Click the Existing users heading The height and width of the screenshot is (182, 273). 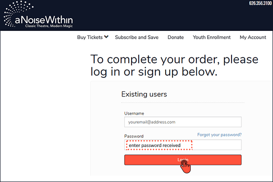pos(144,94)
